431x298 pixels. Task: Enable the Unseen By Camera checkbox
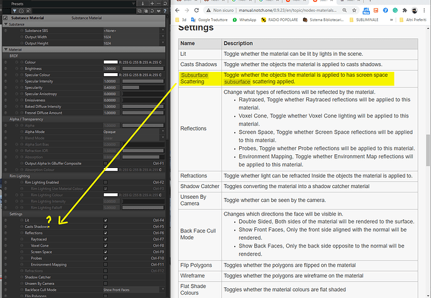click(106, 284)
